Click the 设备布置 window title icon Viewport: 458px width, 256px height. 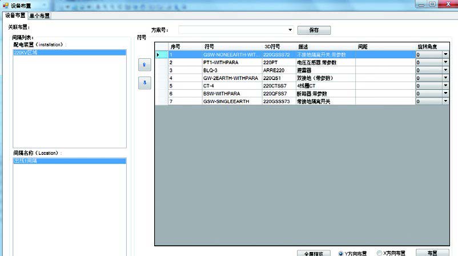point(5,5)
